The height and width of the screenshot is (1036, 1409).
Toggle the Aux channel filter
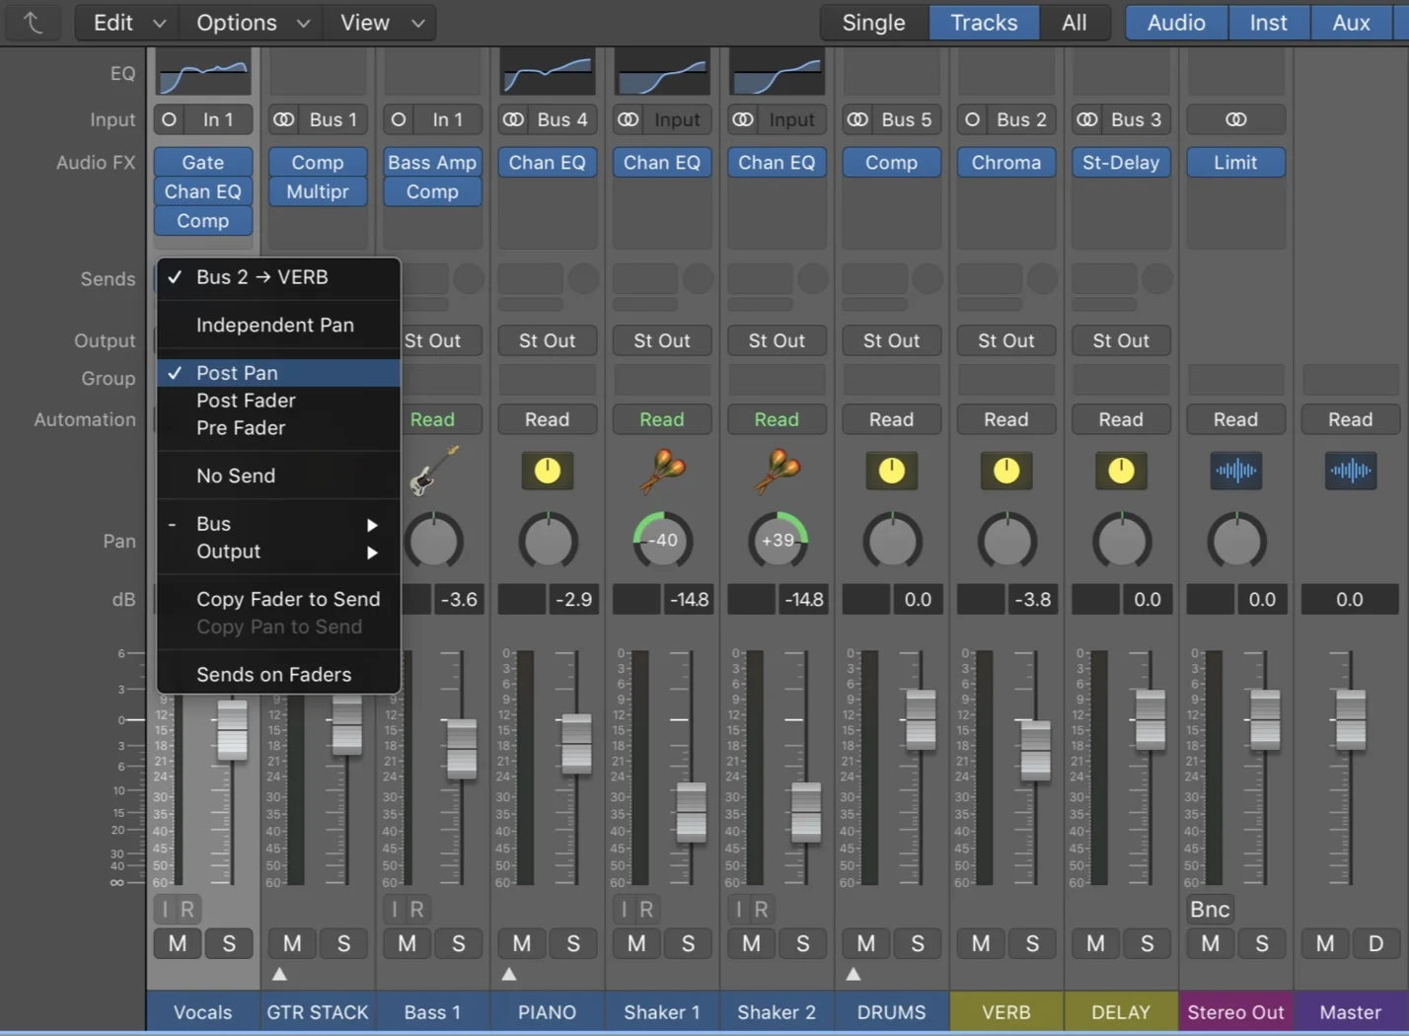1351,22
